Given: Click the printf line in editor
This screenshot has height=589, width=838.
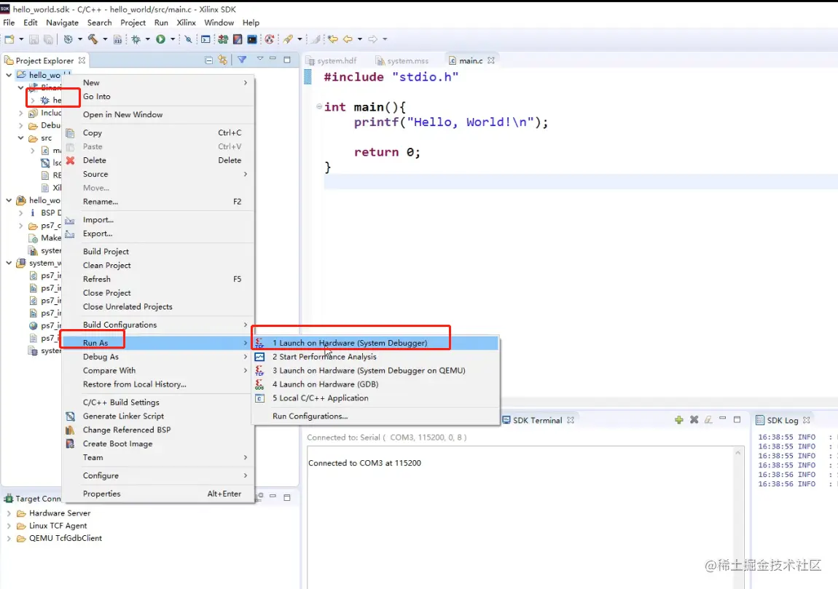Looking at the screenshot, I should point(451,122).
